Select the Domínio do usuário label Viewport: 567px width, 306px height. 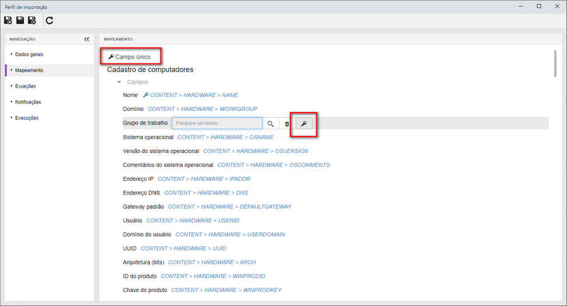147,234
